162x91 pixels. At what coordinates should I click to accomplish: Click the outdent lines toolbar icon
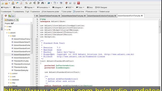34,3
